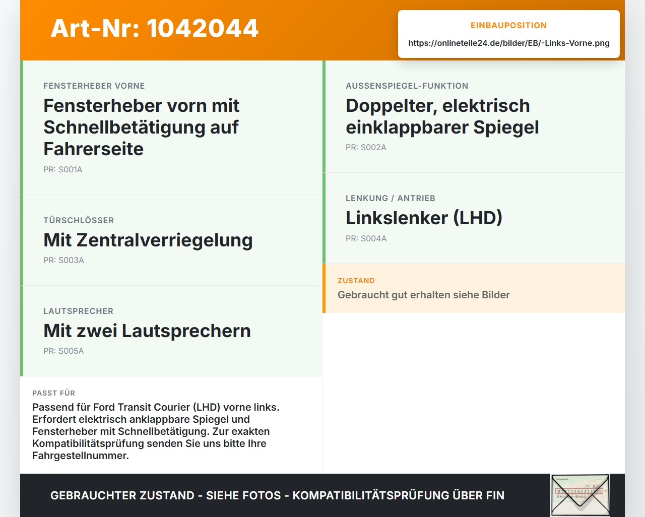The width and height of the screenshot is (645, 517).
Task: Open the vehicle registration document thumbnail
Action: pos(580,495)
